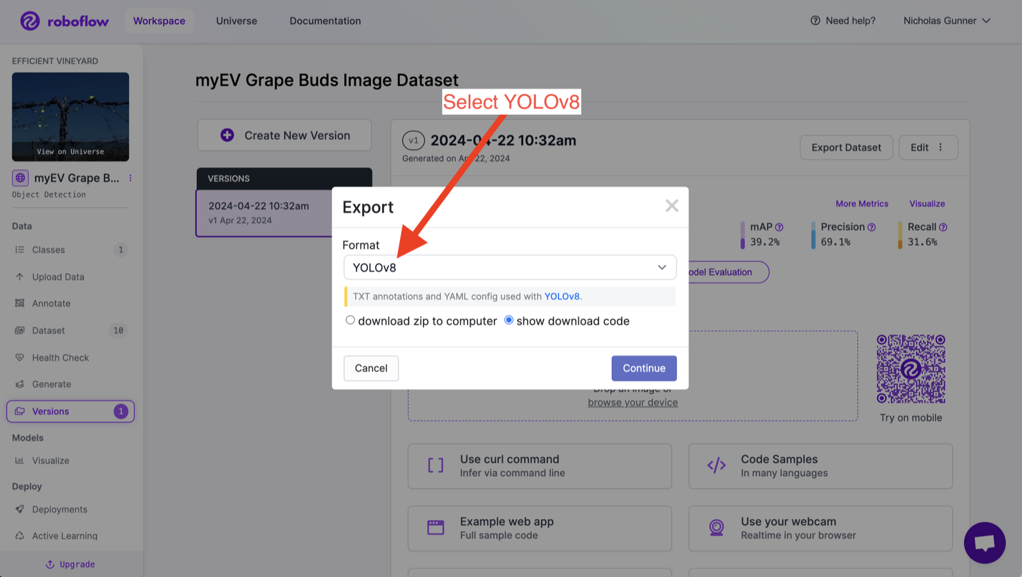Viewport: 1022px width, 577px height.
Task: Open the Code Samples card
Action: click(x=820, y=466)
